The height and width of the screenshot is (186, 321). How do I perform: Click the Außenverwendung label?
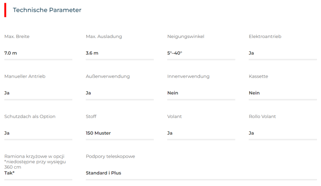pos(108,76)
